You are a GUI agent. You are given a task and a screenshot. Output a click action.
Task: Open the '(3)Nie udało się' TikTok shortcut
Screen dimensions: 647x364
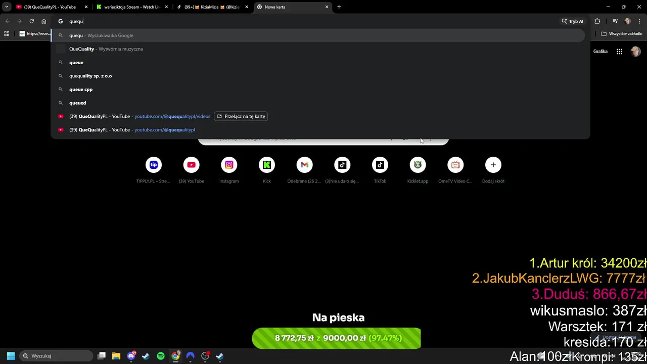[342, 165]
